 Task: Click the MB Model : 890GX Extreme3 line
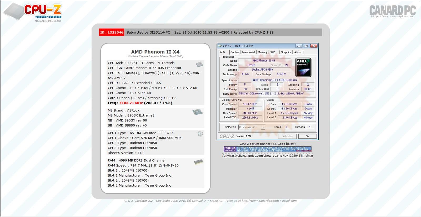(x=131, y=115)
